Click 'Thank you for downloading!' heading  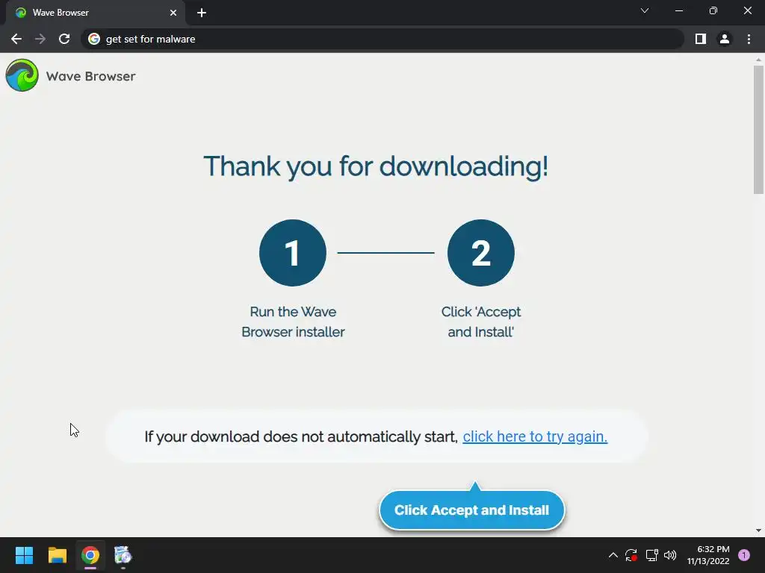tap(376, 166)
